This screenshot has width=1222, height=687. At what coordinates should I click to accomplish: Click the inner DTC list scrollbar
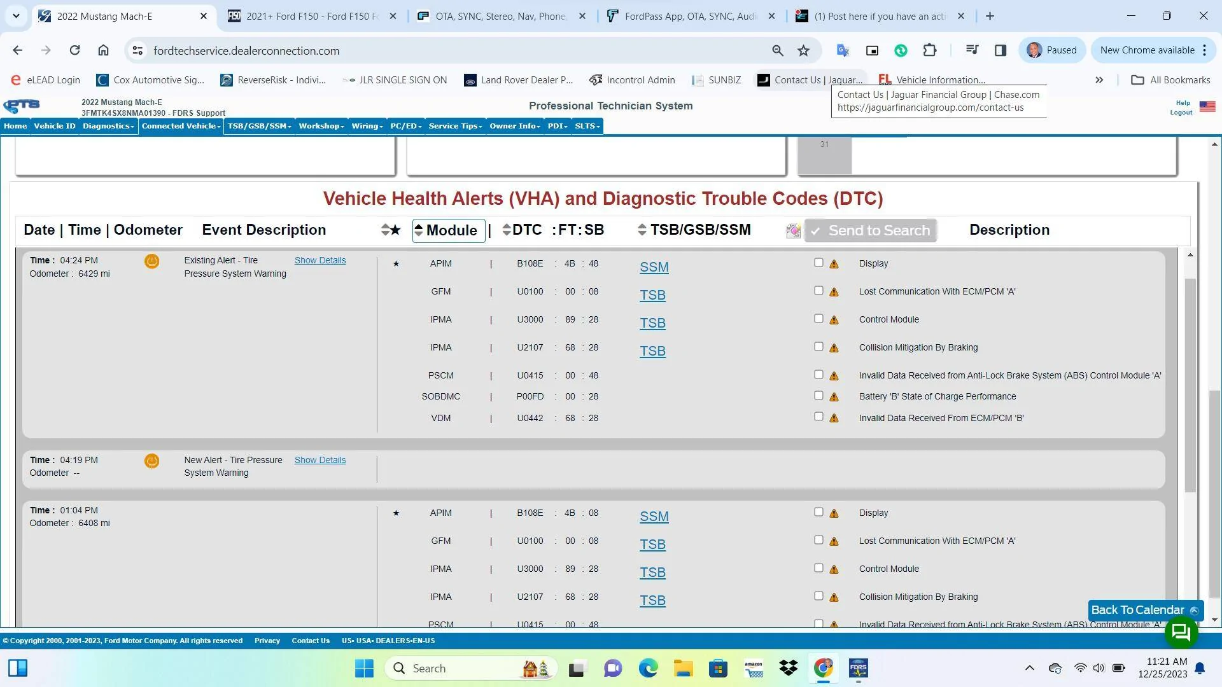[1190, 385]
